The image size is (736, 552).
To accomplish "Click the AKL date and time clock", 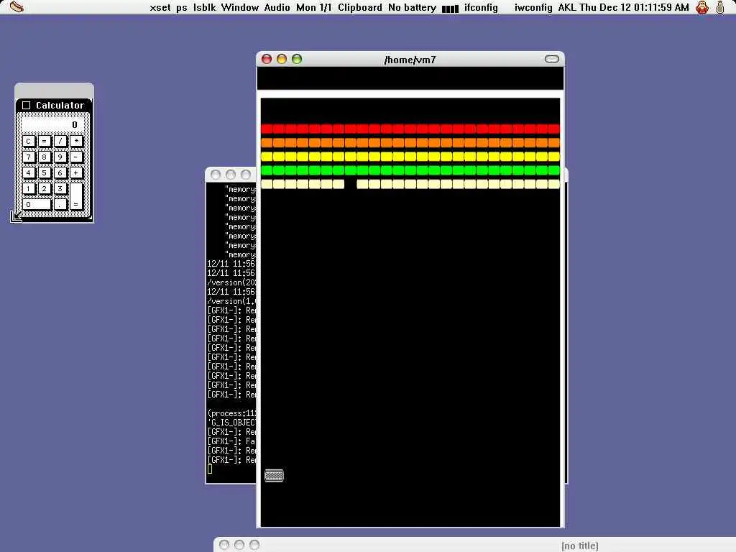I will coord(623,7).
